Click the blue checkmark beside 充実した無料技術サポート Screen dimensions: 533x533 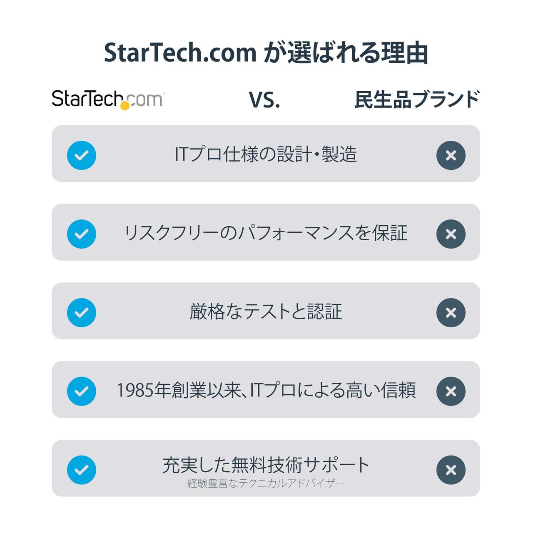82,470
